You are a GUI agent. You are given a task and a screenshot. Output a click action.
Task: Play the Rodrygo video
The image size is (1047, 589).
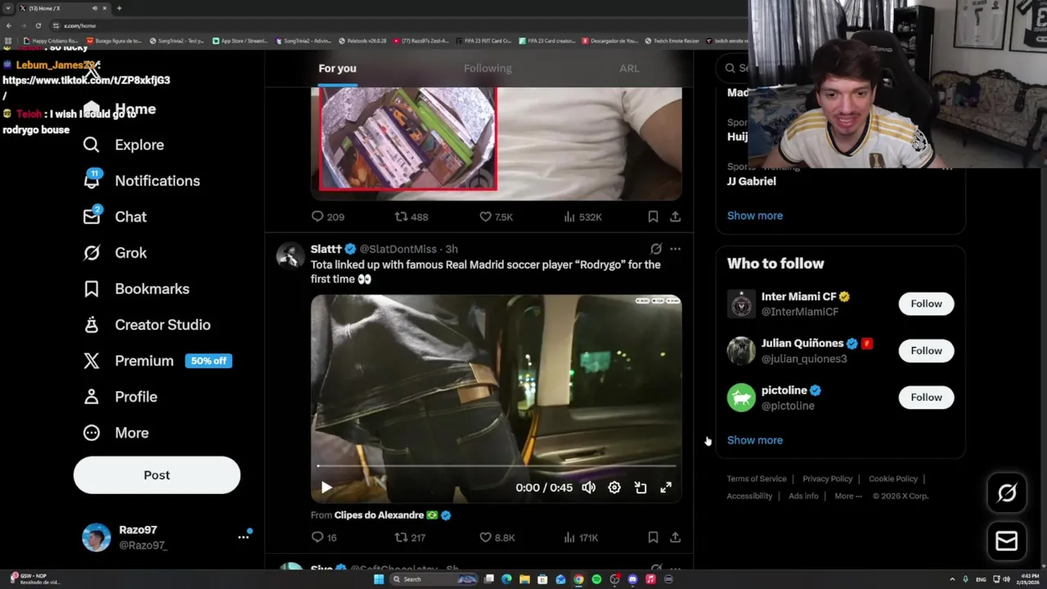(326, 488)
